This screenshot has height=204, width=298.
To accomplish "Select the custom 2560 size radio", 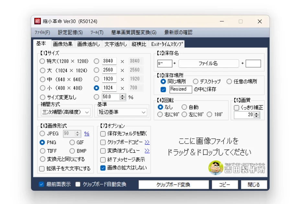I will (x=96, y=70).
